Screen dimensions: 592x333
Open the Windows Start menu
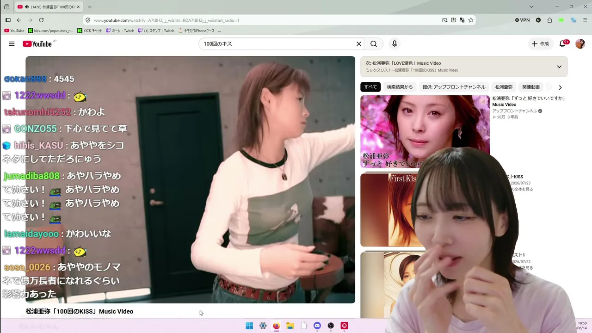(249, 326)
